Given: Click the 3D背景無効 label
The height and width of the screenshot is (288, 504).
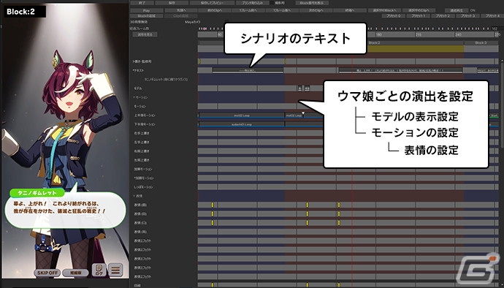Looking at the screenshot, I should 139,22.
